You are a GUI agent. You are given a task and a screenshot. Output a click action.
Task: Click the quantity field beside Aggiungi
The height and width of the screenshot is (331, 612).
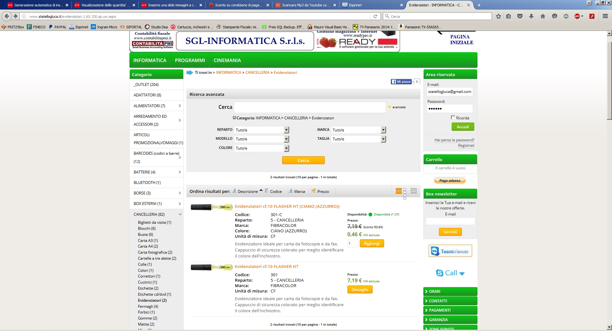353,243
